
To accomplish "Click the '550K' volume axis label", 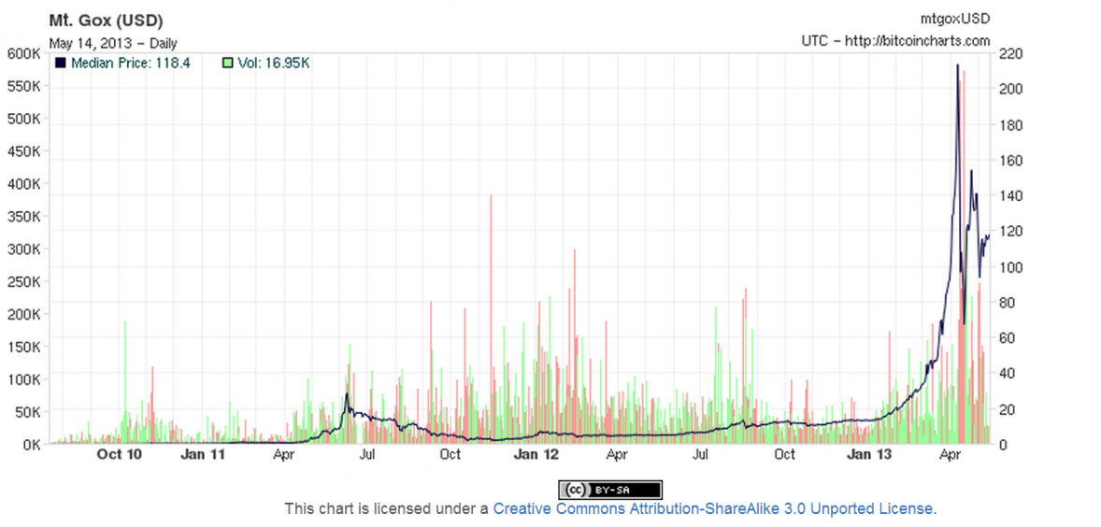I will [23, 86].
